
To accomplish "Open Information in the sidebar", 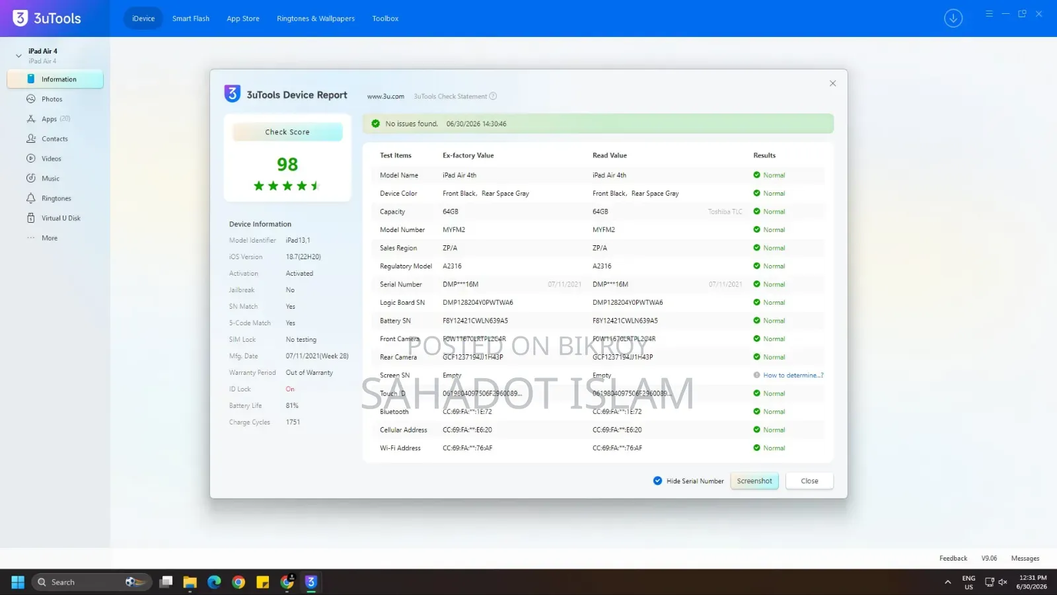I will coord(55,79).
